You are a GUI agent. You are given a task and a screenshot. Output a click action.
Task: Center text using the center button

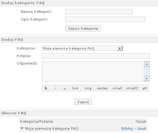click(x=102, y=88)
